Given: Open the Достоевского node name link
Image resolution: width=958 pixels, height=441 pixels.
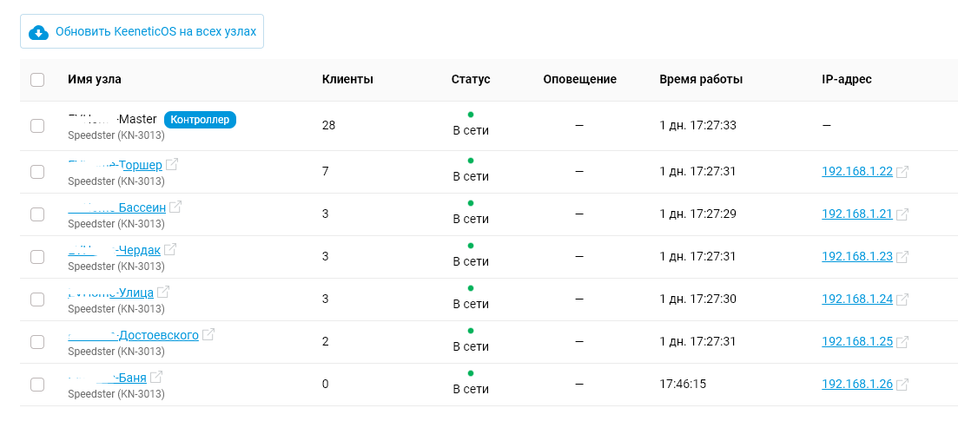Looking at the screenshot, I should pos(133,335).
